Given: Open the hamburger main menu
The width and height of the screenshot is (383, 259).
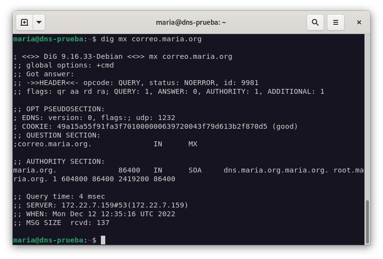Looking at the screenshot, I should [335, 22].
